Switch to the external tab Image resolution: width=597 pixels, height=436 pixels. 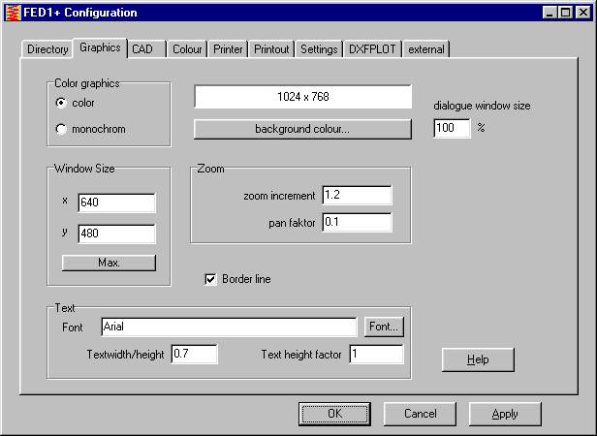coord(426,49)
